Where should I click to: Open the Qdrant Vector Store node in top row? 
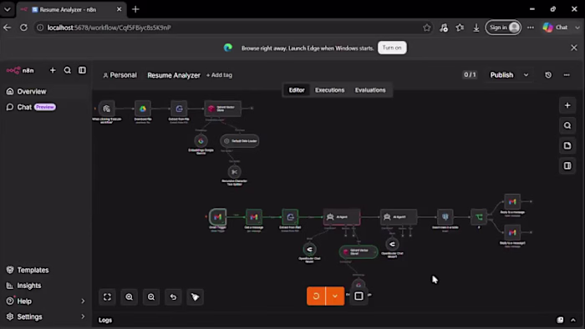coord(223,109)
